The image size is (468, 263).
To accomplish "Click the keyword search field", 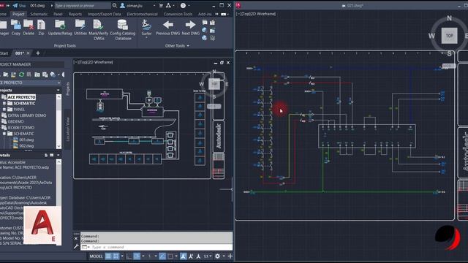I will pyautogui.click(x=83, y=5).
